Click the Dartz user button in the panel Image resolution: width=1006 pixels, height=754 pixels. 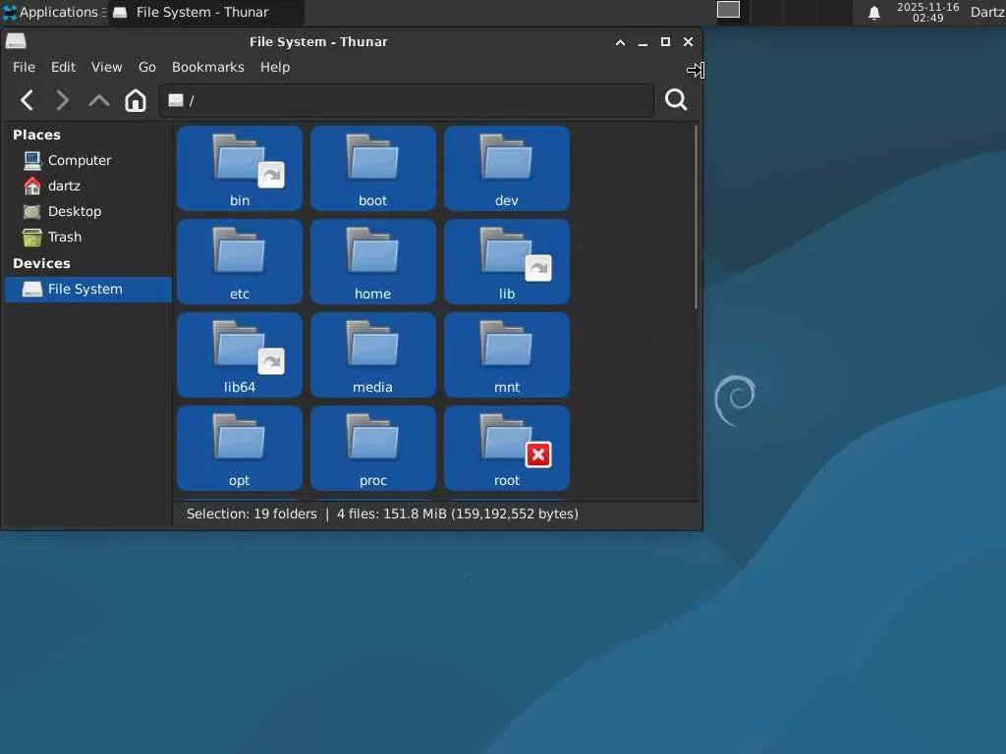[x=986, y=13]
